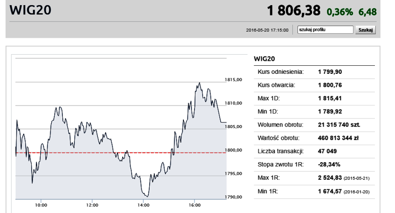The height and width of the screenshot is (213, 395).
Task: Click the 14:00 time axis label
Action: click(143, 205)
